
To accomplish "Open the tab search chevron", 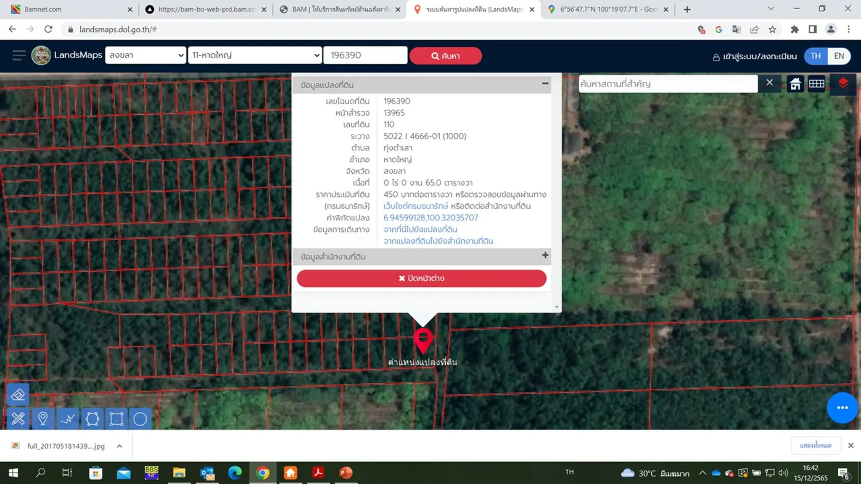I will click(x=771, y=8).
